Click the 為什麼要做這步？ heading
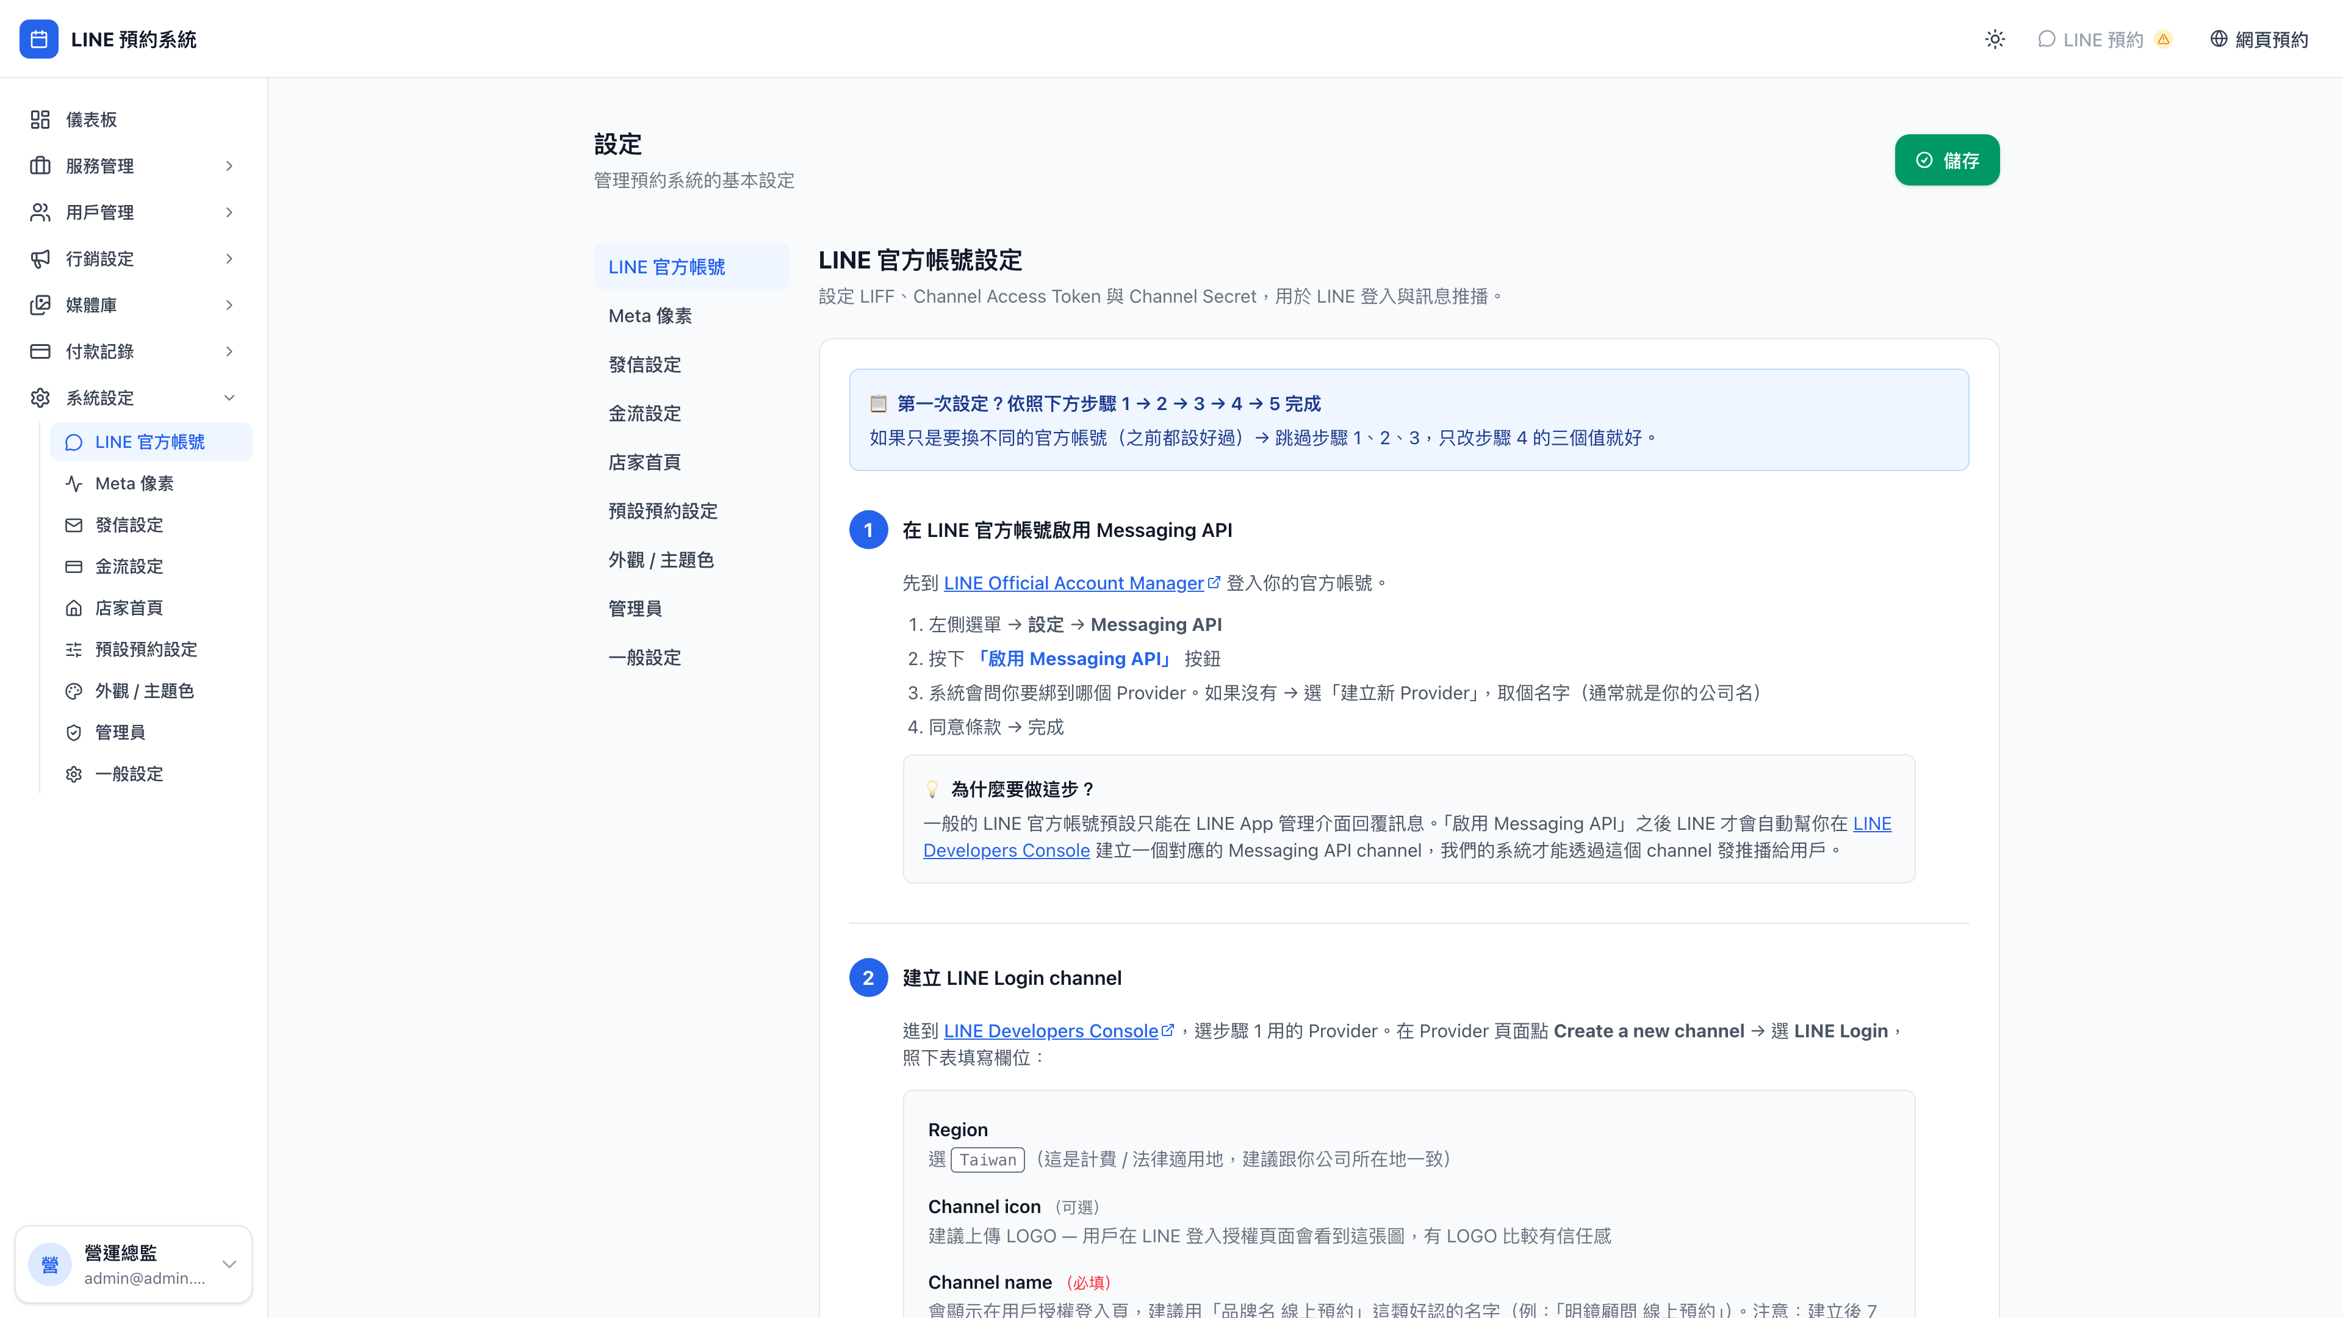This screenshot has height=1318, width=2343. (x=1023, y=788)
